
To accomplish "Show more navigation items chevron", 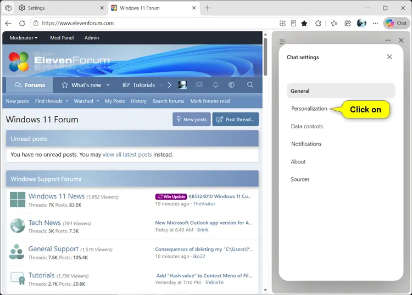I will (x=170, y=85).
